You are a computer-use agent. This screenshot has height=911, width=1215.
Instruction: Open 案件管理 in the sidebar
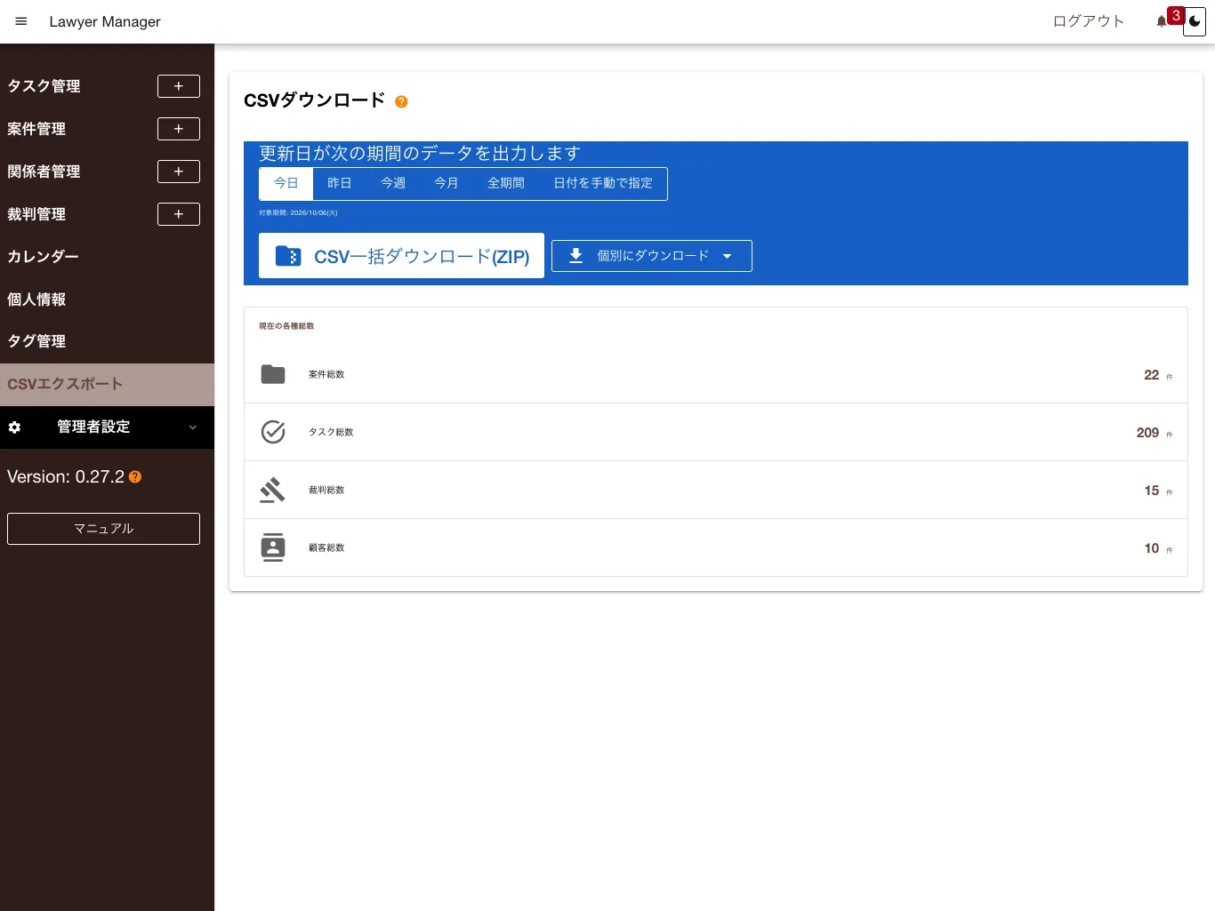tap(36, 129)
